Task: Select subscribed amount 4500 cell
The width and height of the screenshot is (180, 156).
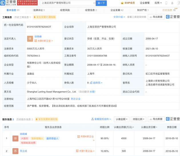Action: (124, 139)
